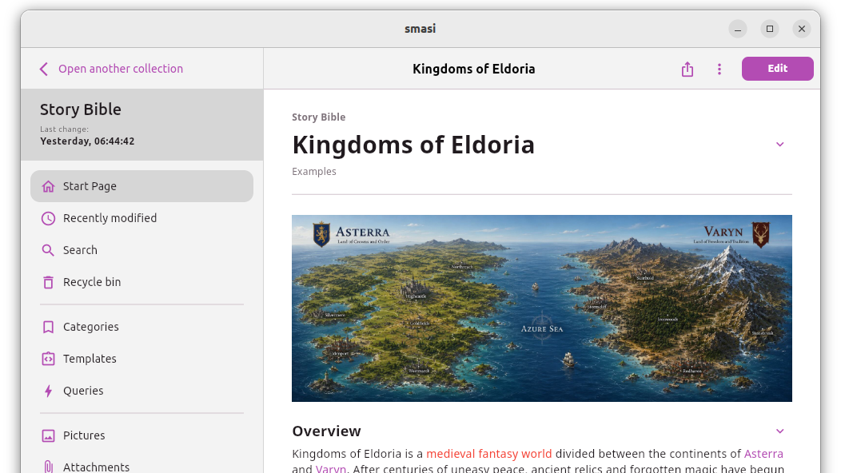
Task: Select the Pictures sidebar item
Action: pyautogui.click(x=141, y=435)
